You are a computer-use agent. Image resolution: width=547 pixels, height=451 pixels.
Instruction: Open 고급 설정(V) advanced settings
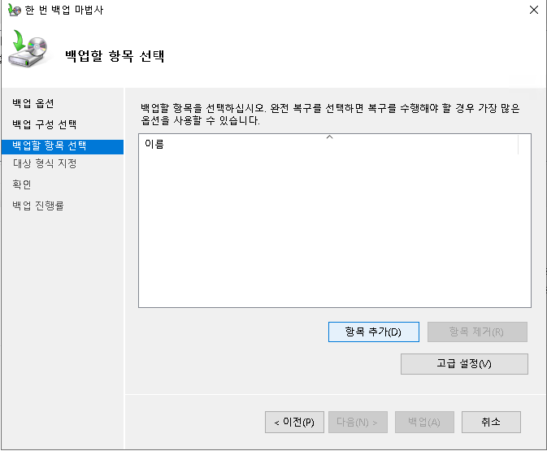coord(464,363)
